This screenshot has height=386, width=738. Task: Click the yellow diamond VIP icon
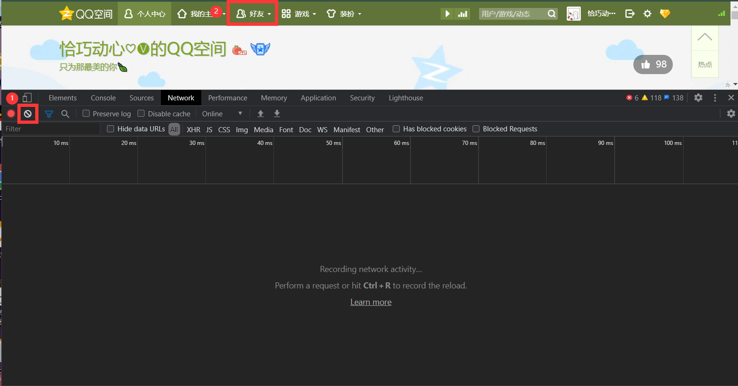(x=665, y=14)
